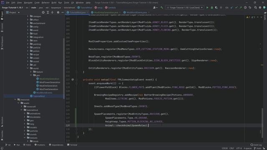Open TODO tool window

pos(27,145)
